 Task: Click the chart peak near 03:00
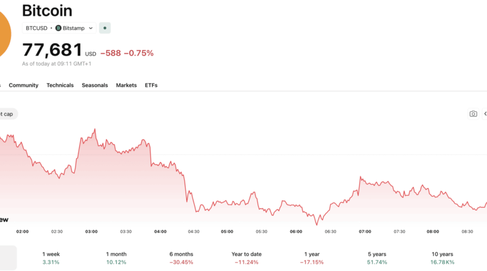pos(94,130)
